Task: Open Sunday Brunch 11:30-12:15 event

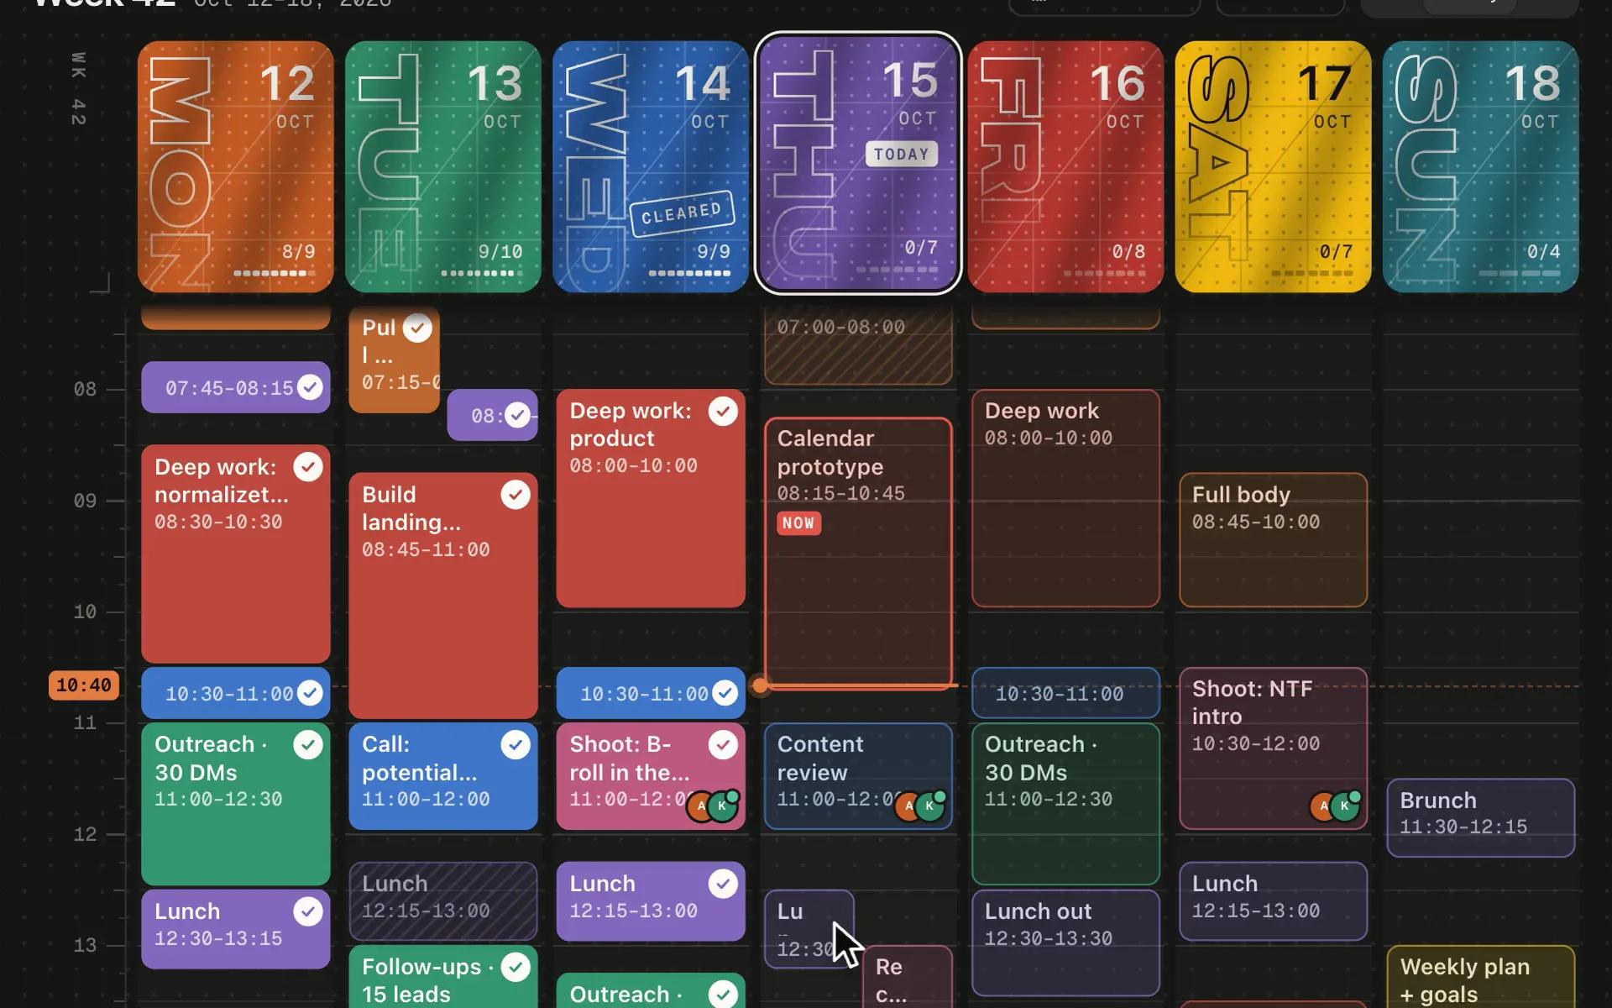Action: click(x=1480, y=817)
